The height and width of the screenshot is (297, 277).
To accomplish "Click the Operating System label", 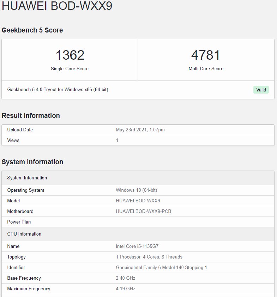I will [x=26, y=190].
